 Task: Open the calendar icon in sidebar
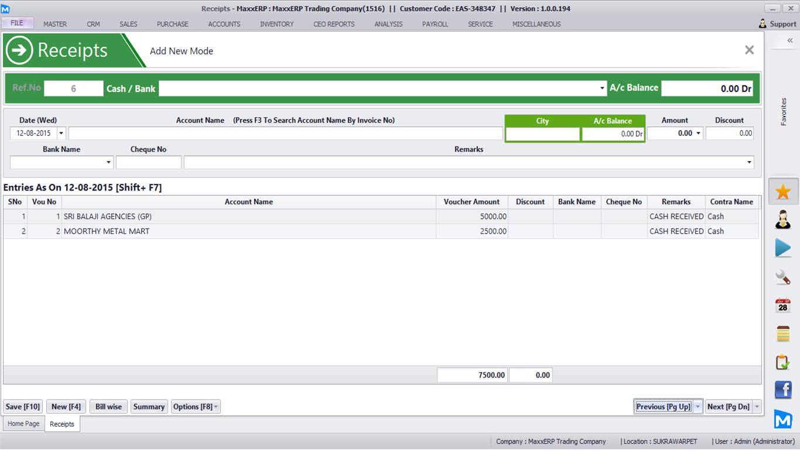pyautogui.click(x=783, y=305)
